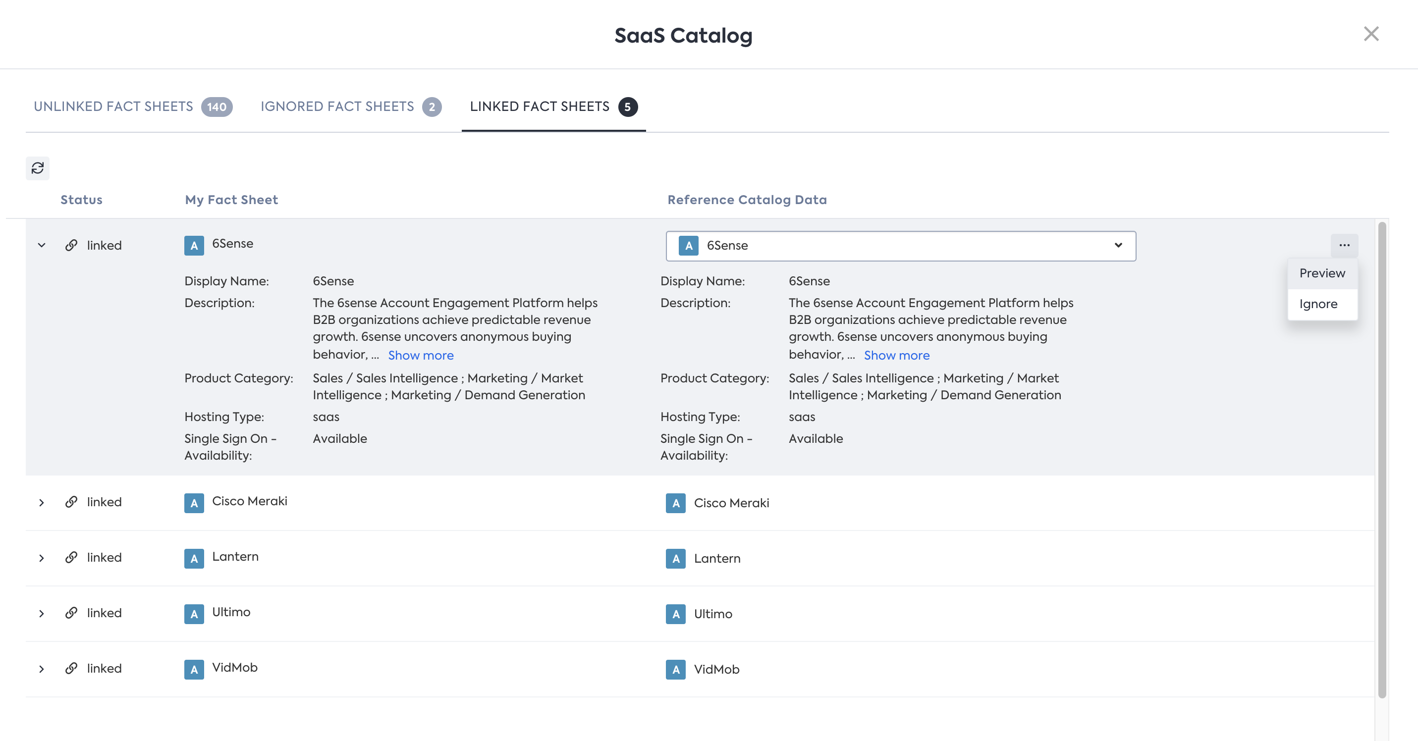This screenshot has width=1418, height=741.
Task: Click the Application icon beside Ultimo reference data
Action: [x=675, y=614]
